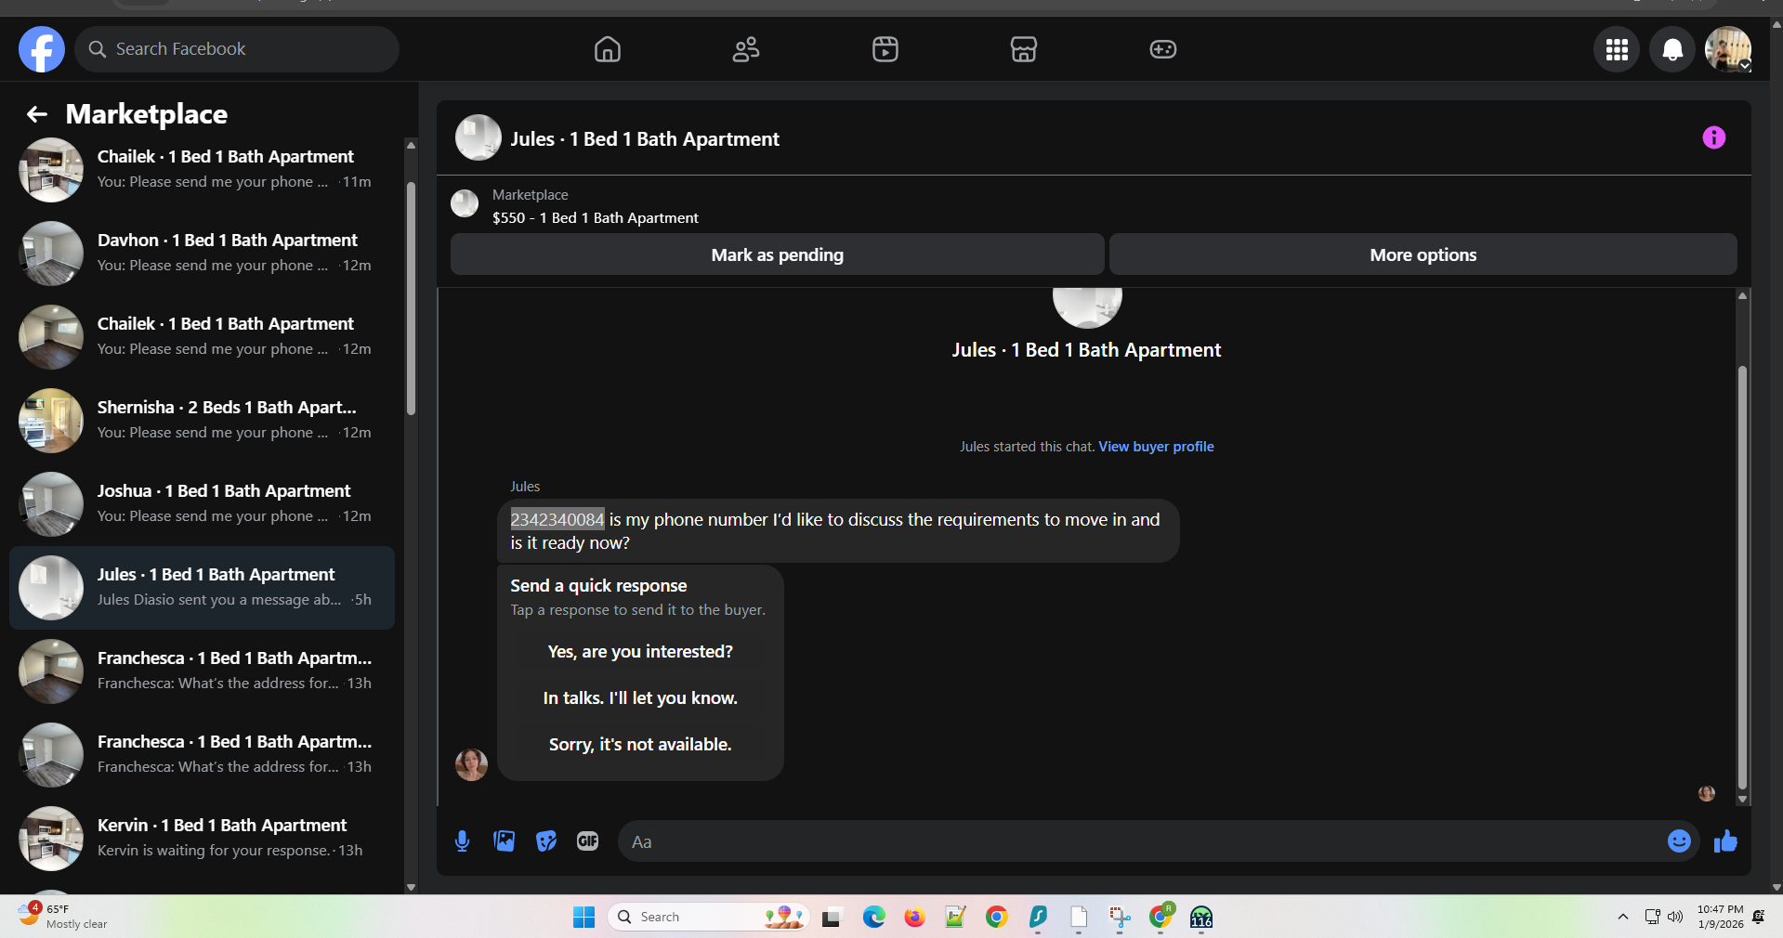
Task: Open Google Chrome from the taskbar
Action: (x=997, y=918)
